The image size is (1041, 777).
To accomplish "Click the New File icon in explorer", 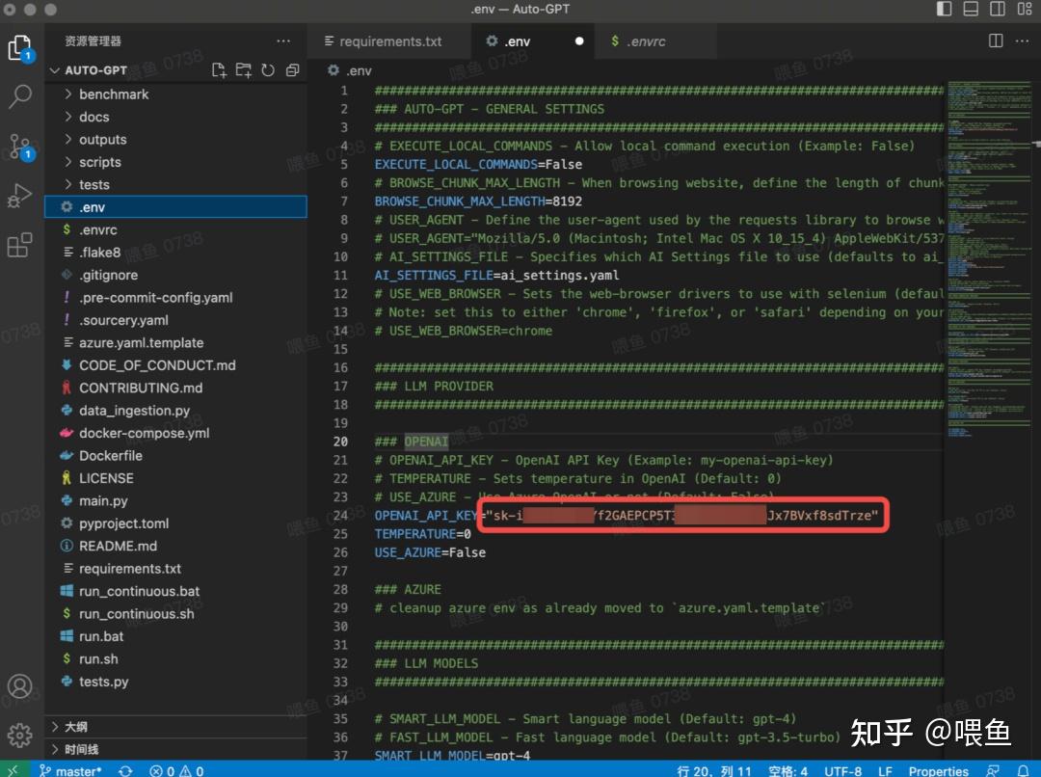I will tap(220, 70).
